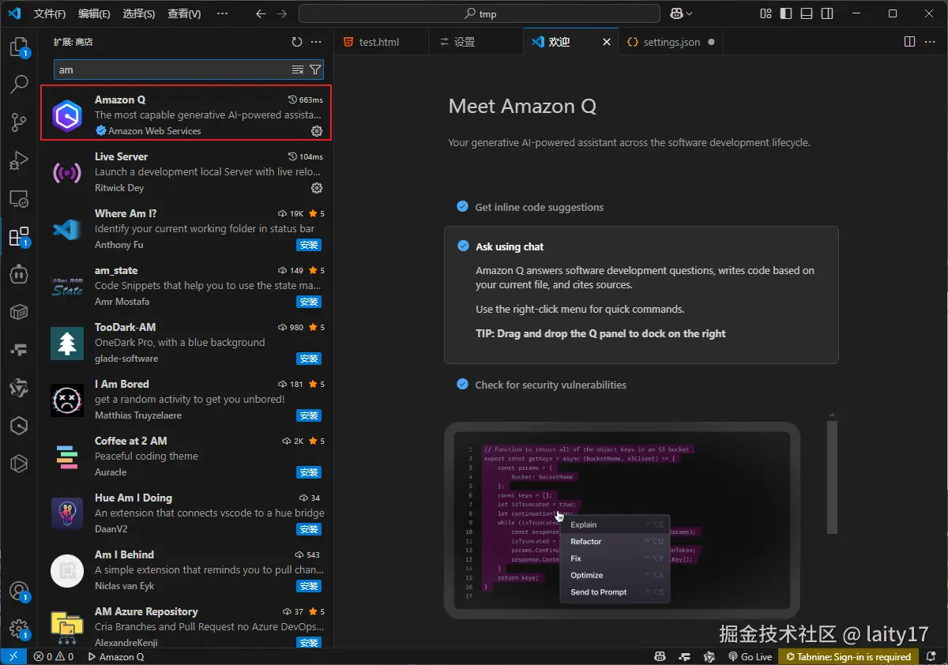Open 查看(V) menu
This screenshot has width=948, height=665.
point(184,13)
